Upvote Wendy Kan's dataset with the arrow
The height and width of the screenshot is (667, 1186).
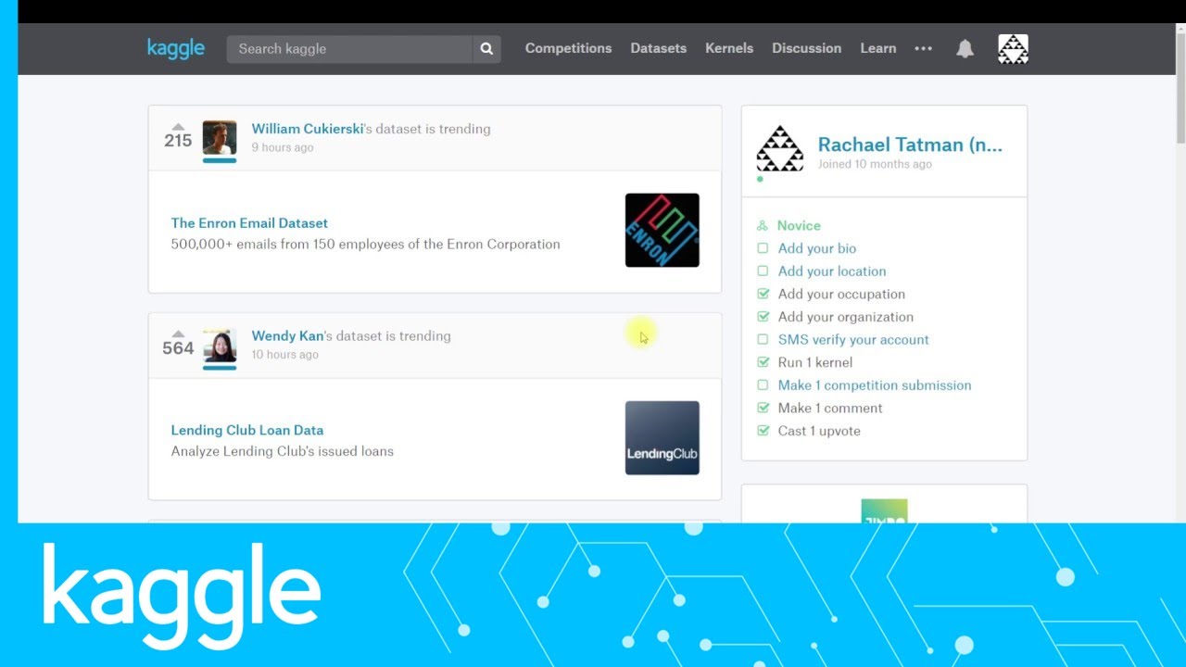(x=178, y=334)
